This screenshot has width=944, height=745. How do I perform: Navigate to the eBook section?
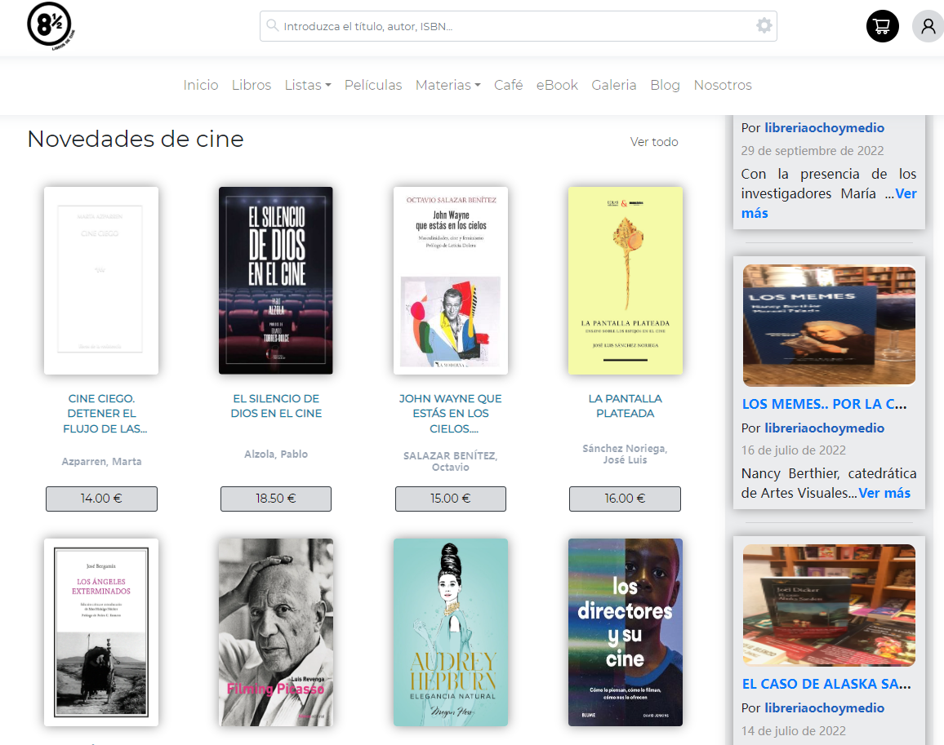[x=557, y=85]
